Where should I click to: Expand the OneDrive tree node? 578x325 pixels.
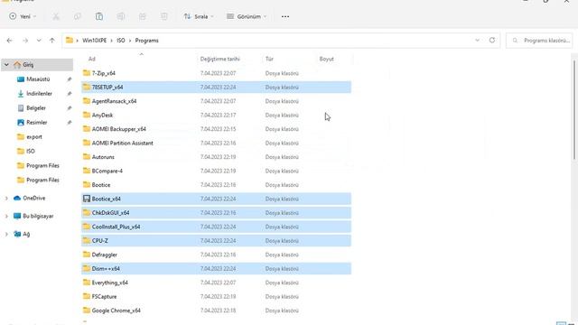[x=6, y=199]
